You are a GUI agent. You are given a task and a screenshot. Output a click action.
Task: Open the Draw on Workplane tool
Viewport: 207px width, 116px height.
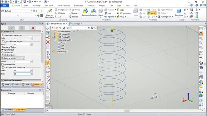[49, 13]
